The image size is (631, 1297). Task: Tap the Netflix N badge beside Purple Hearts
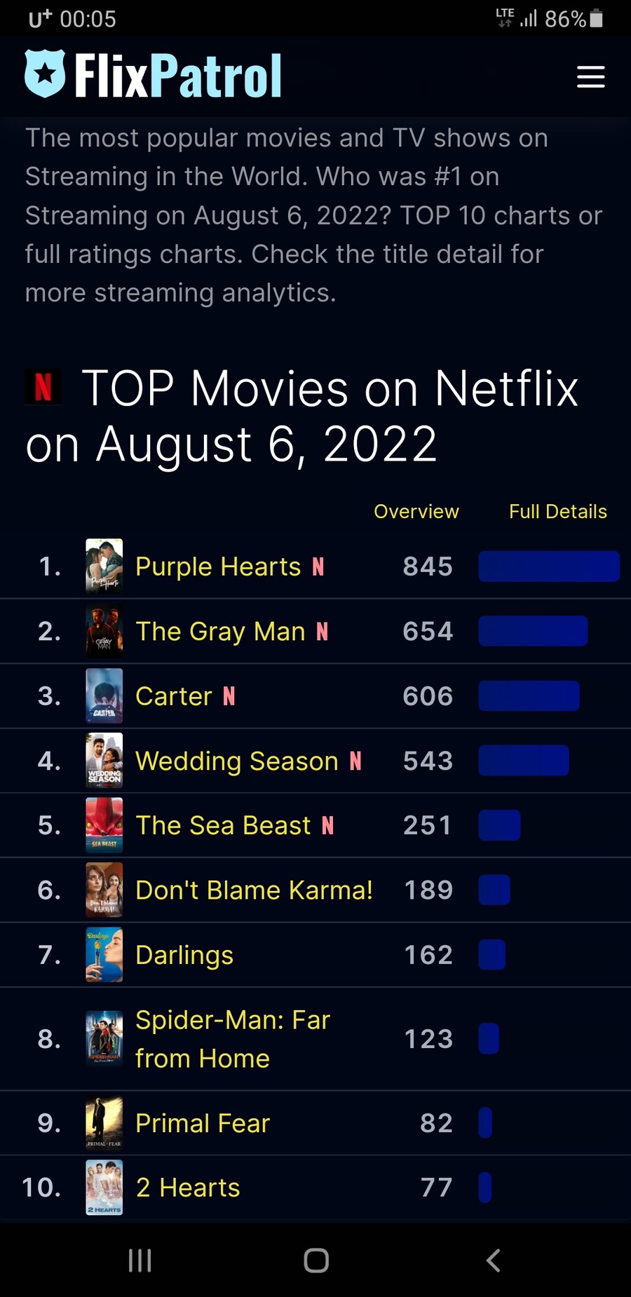(318, 566)
